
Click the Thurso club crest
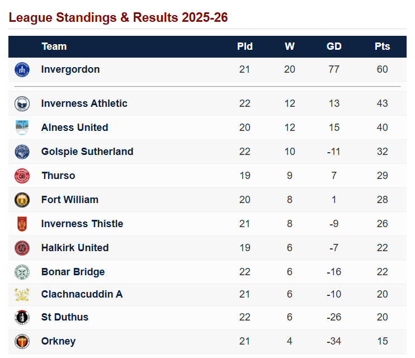coord(22,176)
